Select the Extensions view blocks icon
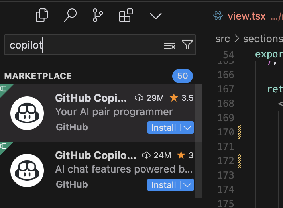Screen dimensions: 283x208 tap(126, 15)
